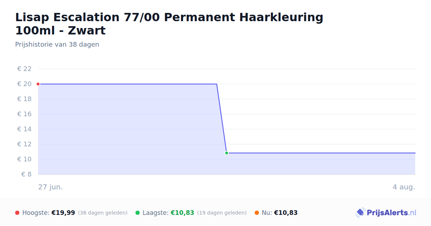Open the PrijsAlerts.nl brand link
This screenshot has height=226, width=431.
[x=386, y=213]
